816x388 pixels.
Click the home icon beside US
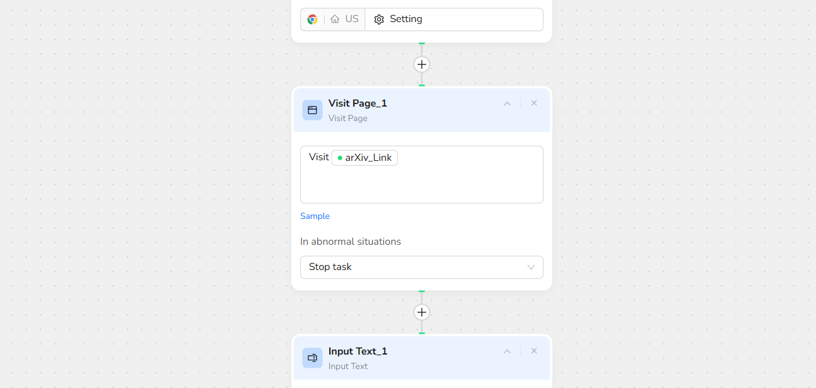click(x=335, y=20)
